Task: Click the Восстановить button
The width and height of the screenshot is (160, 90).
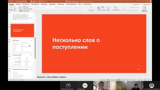Action: coord(28,9)
